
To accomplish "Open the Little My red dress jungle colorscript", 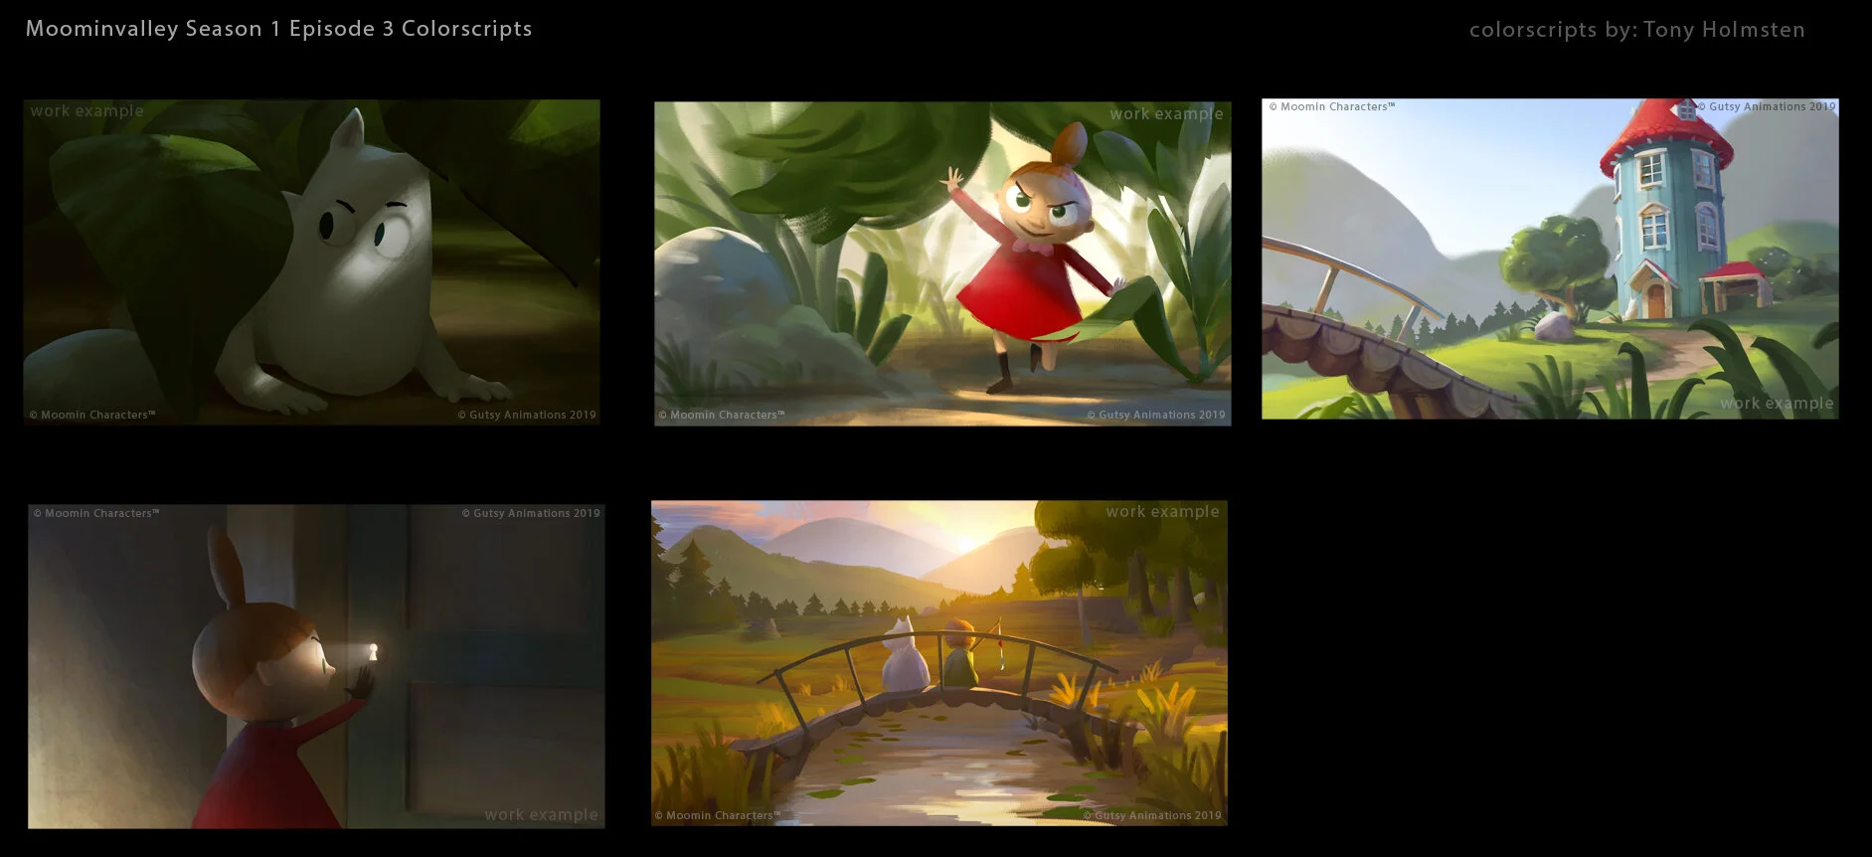I will 942,263.
